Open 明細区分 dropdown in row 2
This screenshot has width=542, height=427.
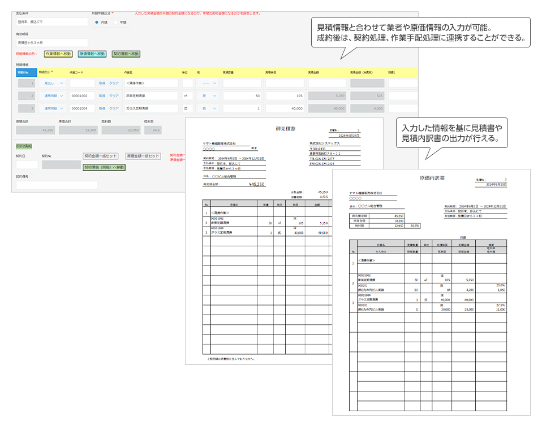(x=51, y=95)
